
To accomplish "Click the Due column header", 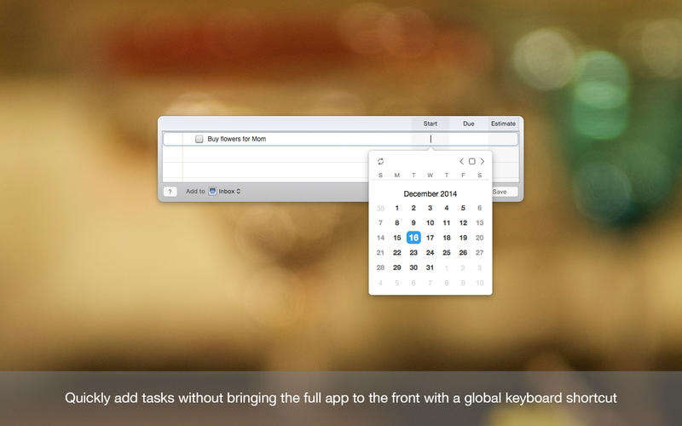I will (x=468, y=124).
